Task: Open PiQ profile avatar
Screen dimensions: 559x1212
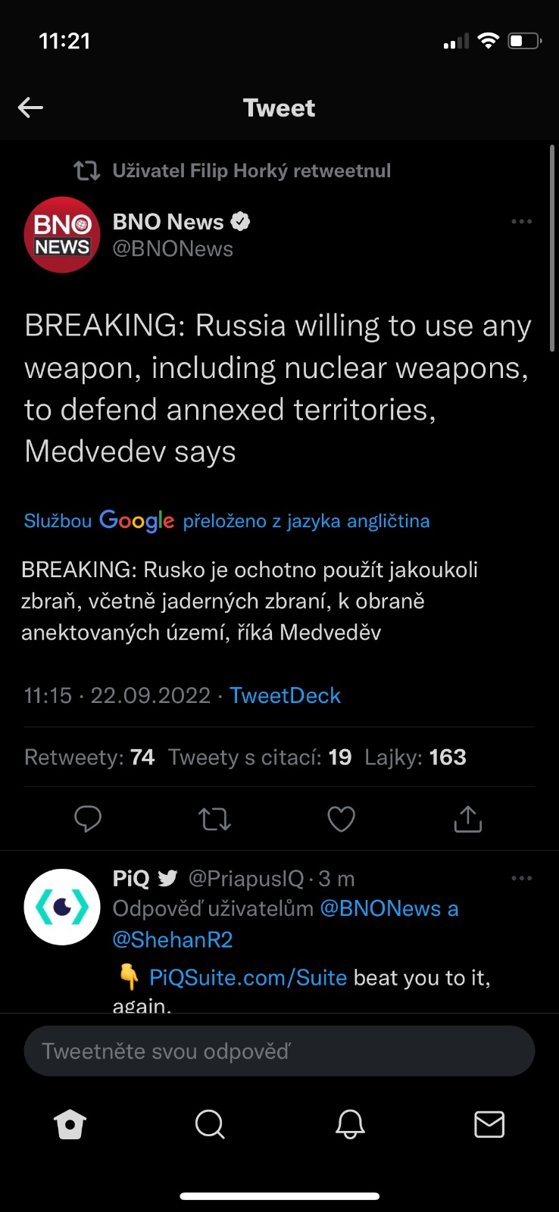Action: tap(62, 907)
